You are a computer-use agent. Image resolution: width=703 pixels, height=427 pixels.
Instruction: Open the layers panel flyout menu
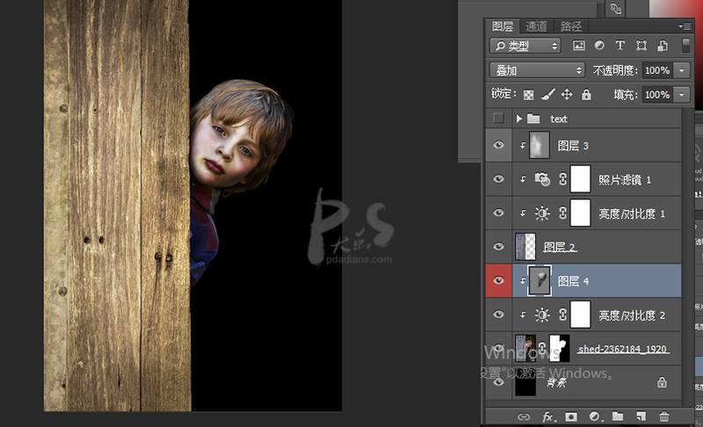(685, 26)
